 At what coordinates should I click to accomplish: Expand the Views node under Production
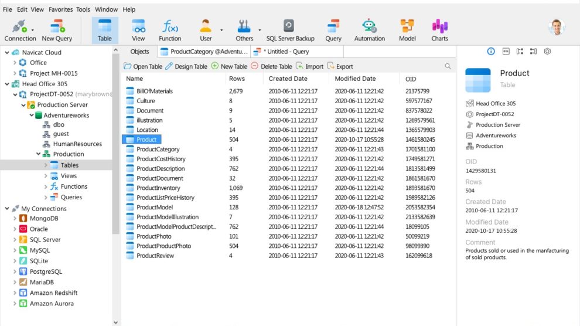pos(46,176)
